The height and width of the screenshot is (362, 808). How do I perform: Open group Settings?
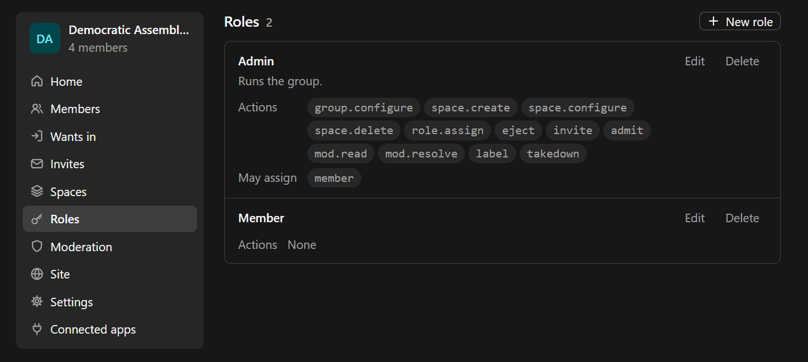coord(110,302)
